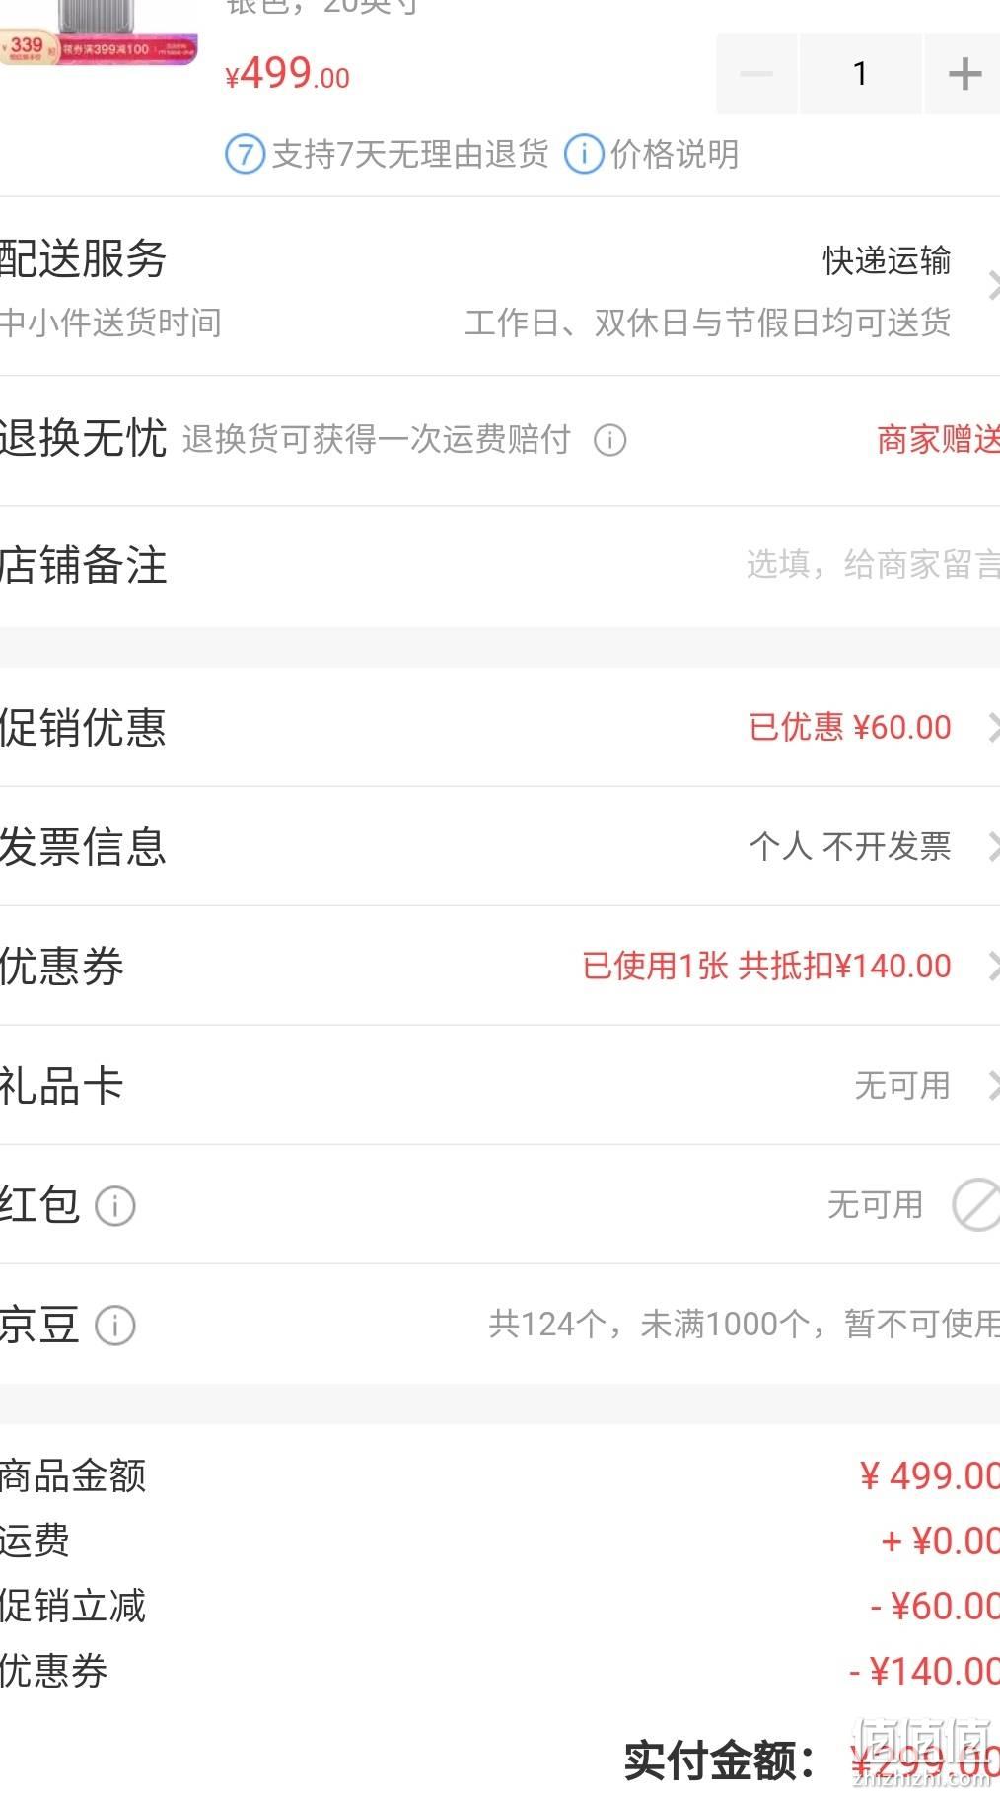The width and height of the screenshot is (1000, 1796).
Task: Select the quantity number field
Action: (x=861, y=74)
